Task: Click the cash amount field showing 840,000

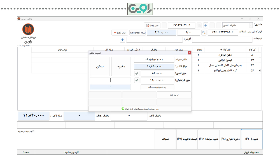Action: (x=157, y=73)
